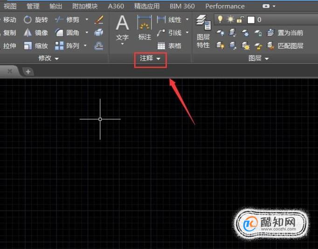Select the Leader (引线) tool
318x249 pixels.
click(x=169, y=33)
